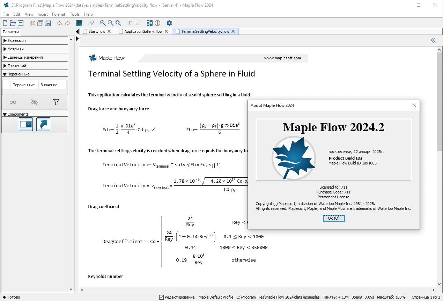Click the Open file folder icon
This screenshot has width=443, height=301.
click(13, 23)
